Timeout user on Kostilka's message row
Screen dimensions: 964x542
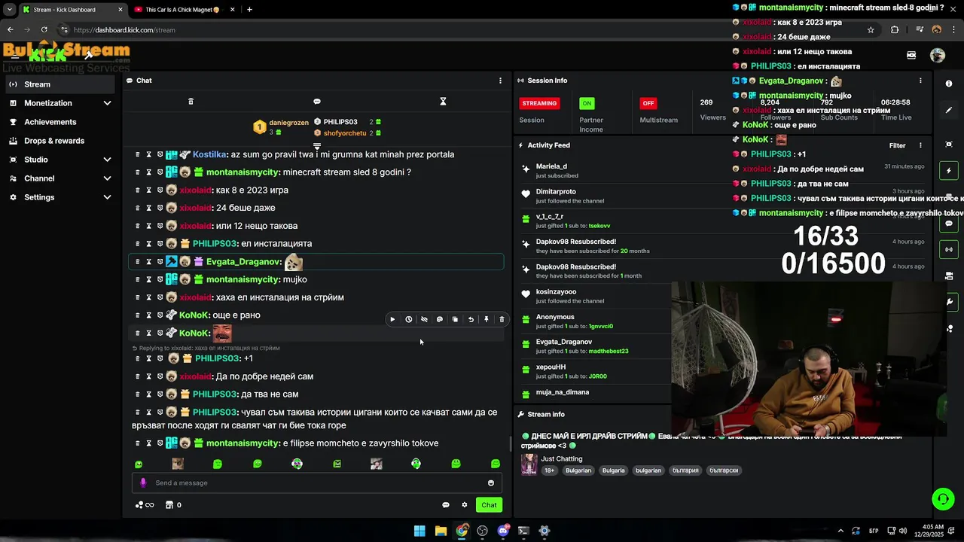tap(148, 154)
